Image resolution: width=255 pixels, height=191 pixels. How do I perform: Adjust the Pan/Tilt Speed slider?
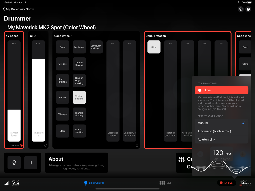pos(14,91)
